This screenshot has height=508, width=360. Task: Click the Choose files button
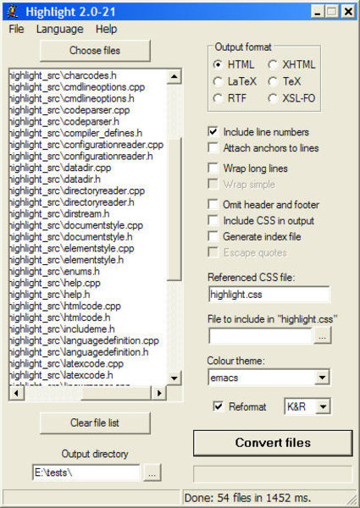point(95,51)
